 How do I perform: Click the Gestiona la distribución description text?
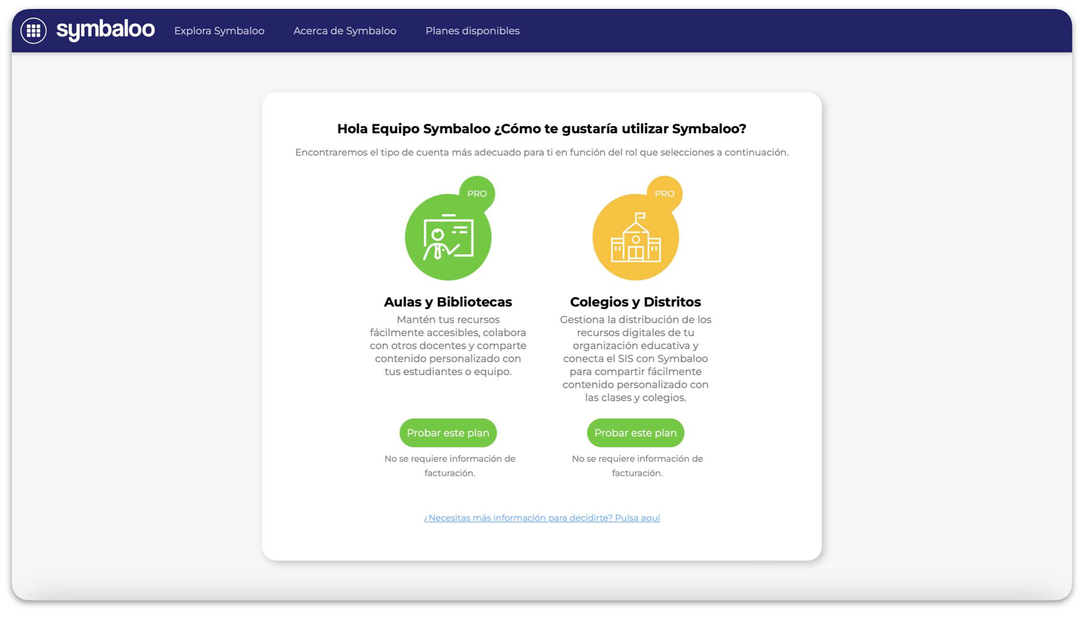(x=635, y=358)
